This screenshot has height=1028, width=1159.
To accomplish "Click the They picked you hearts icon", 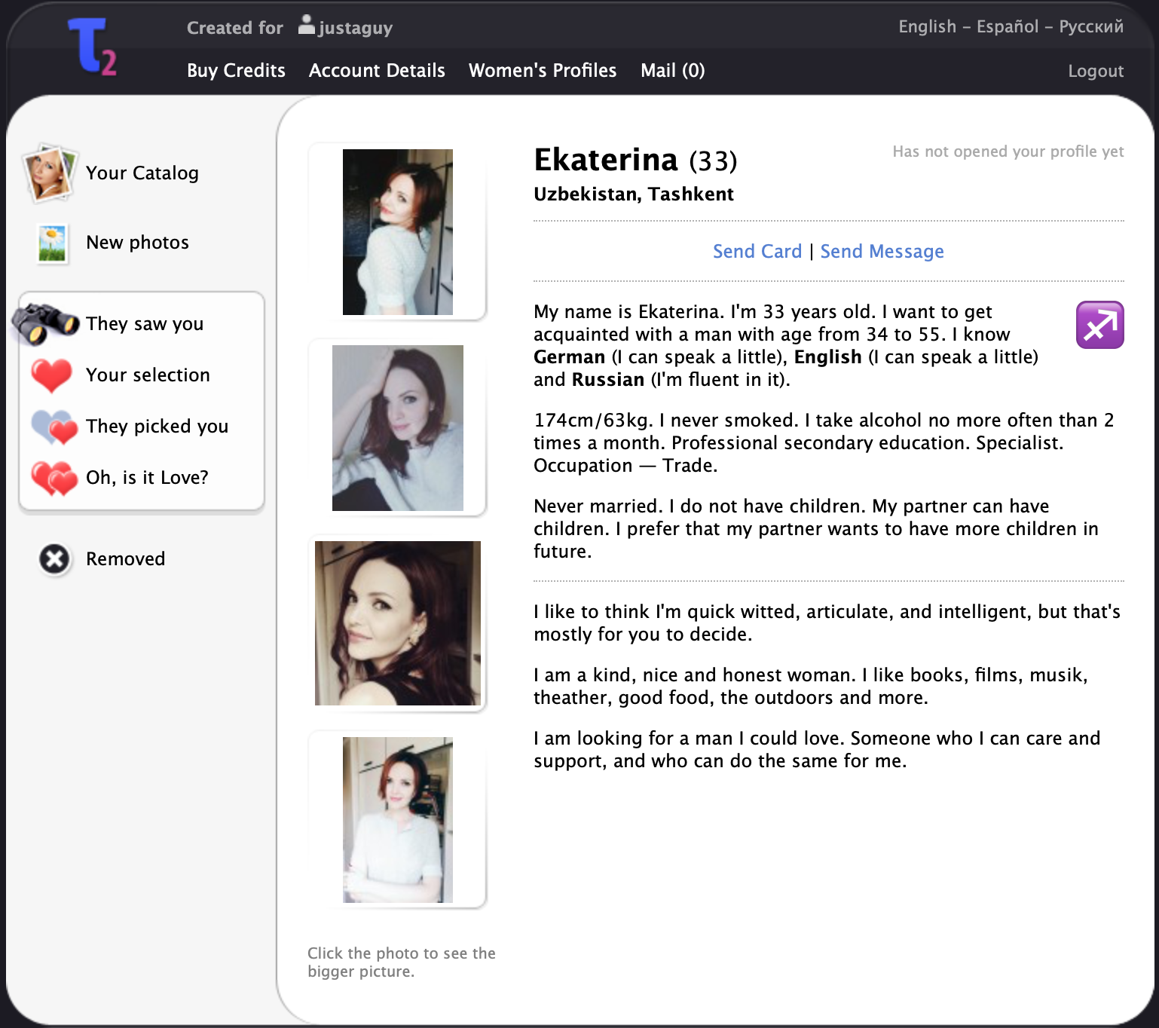I will point(54,427).
